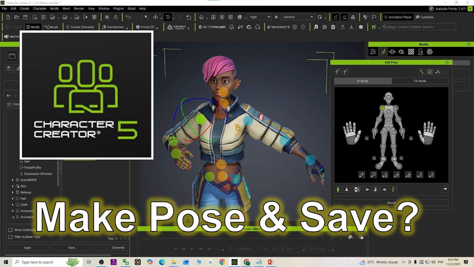
Task: Select the sliders Attribute tab in Modify
Action: tap(373, 52)
